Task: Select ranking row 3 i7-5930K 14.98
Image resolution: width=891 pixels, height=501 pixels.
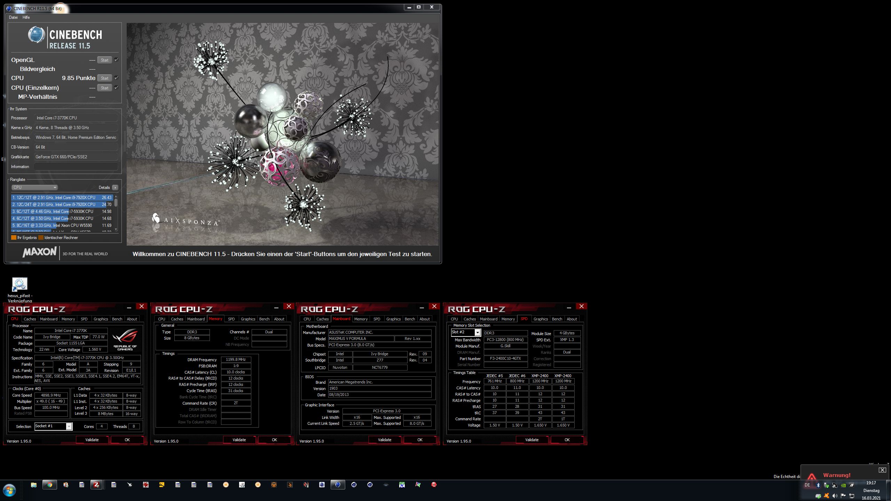Action: click(62, 211)
